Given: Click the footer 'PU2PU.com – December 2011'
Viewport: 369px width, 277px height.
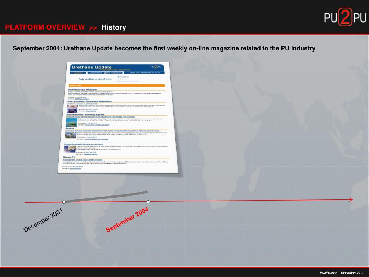Looking at the screenshot, I should pyautogui.click(x=342, y=273).
